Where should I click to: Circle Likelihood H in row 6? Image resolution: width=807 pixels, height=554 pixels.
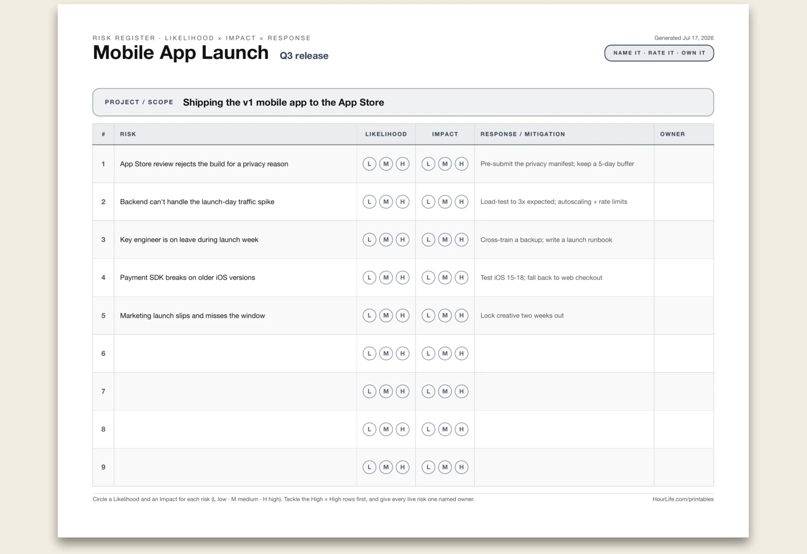coord(402,354)
